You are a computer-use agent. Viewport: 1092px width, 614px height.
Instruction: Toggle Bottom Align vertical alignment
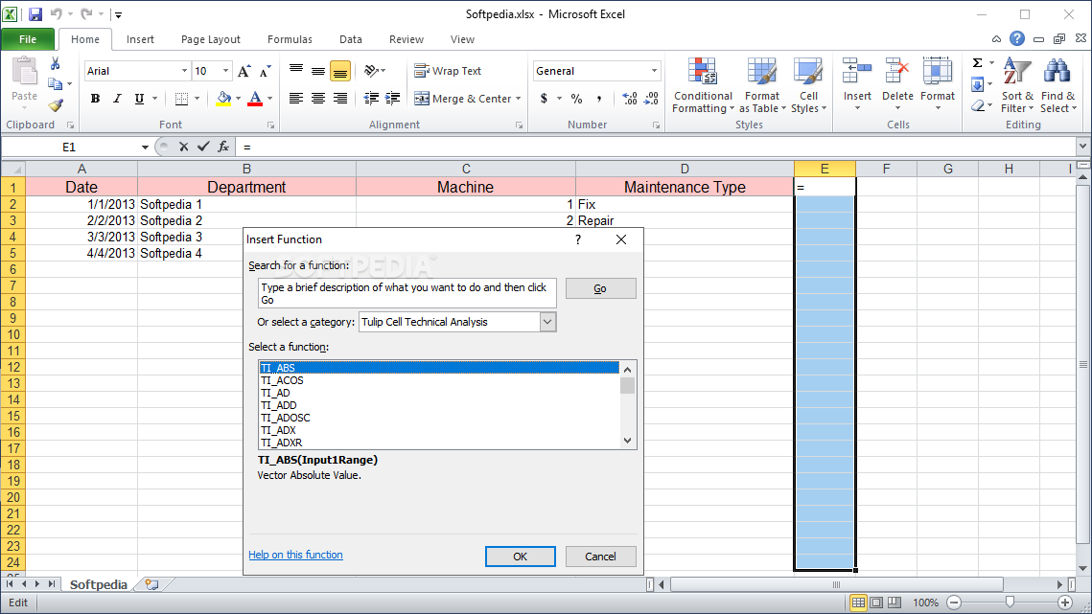[x=339, y=71]
